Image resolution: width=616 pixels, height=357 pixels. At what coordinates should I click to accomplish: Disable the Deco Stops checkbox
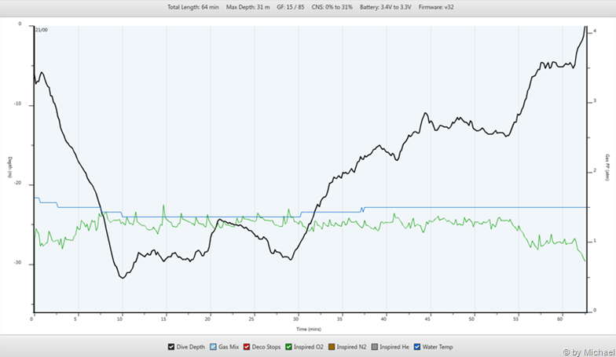(247, 346)
